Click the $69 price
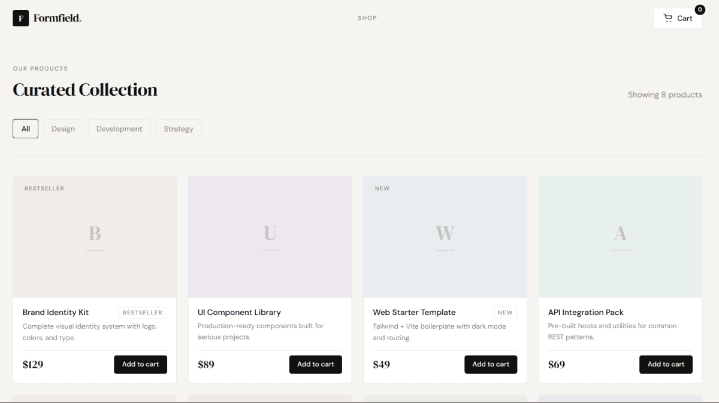 [x=557, y=364]
